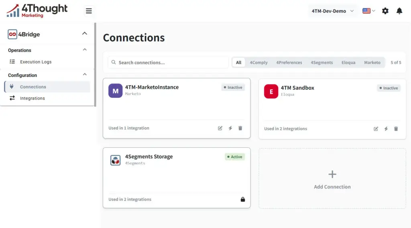The width and height of the screenshot is (411, 228).
Task: Click the 4Bridge infinity logo icon
Action: click(12, 34)
